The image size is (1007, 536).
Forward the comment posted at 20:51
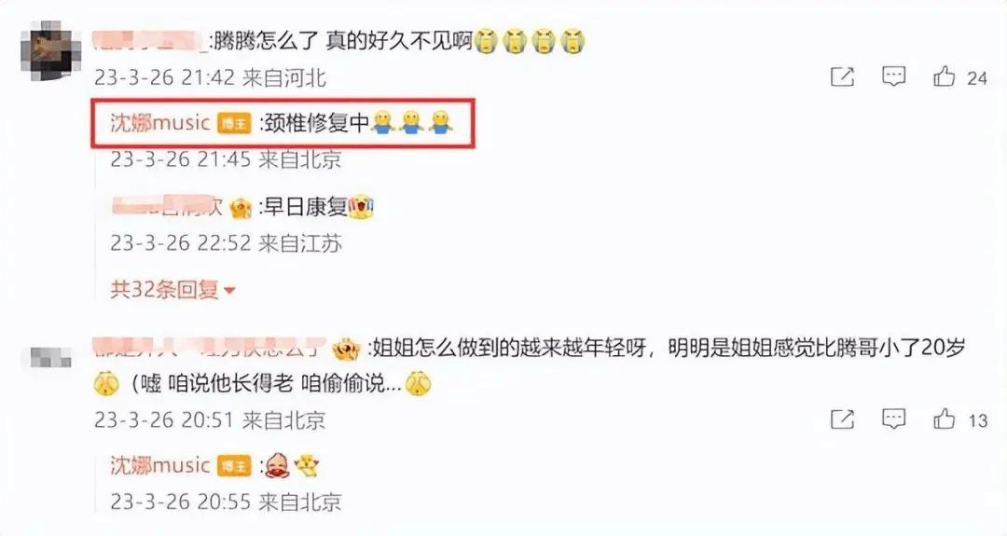point(842,419)
